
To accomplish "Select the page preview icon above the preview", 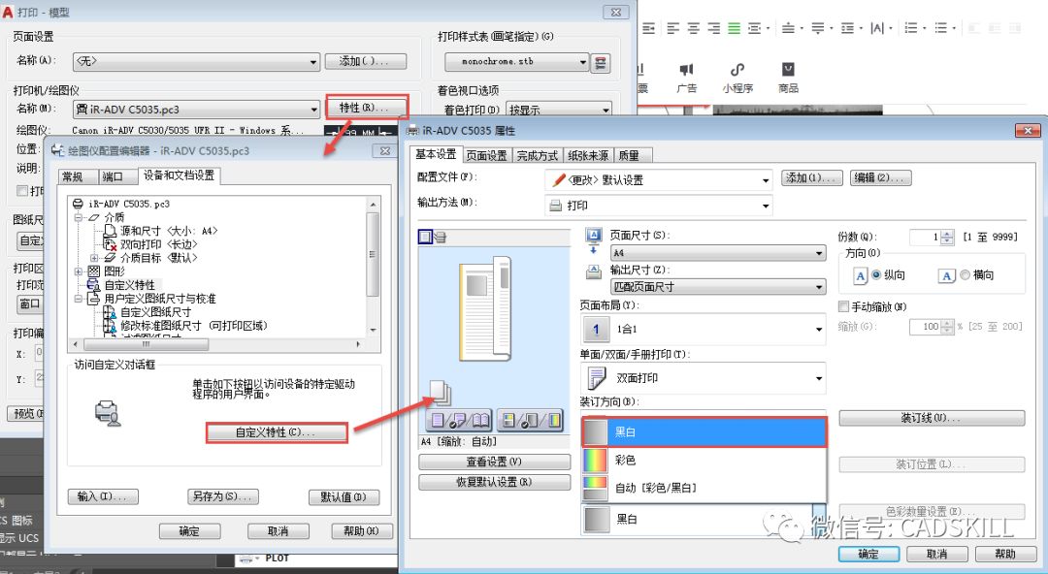I will click(426, 236).
